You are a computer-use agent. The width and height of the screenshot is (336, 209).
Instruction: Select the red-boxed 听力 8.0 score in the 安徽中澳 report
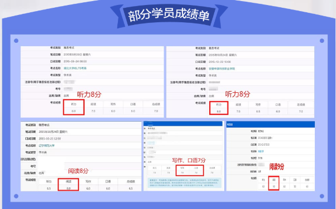click(x=219, y=108)
